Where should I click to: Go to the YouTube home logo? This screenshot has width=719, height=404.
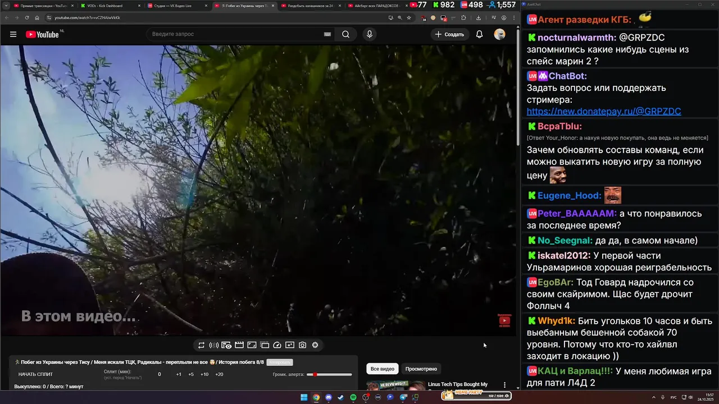click(42, 34)
